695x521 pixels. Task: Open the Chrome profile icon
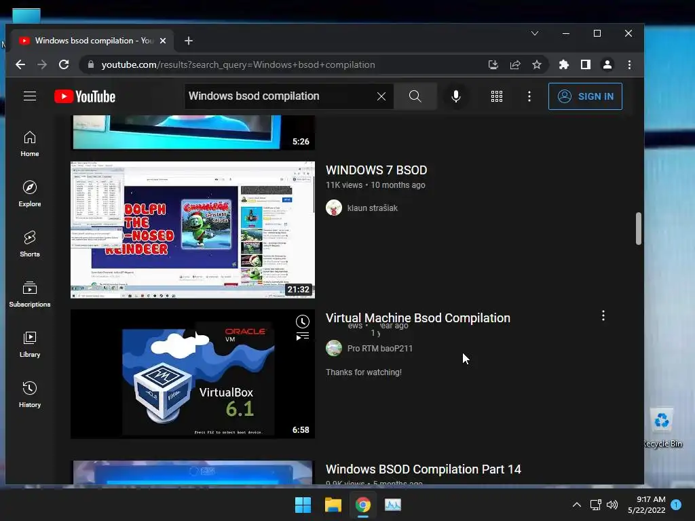[607, 64]
